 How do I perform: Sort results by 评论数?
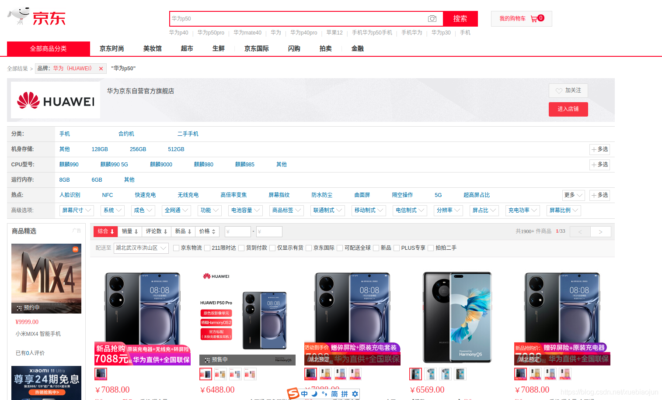[x=156, y=231]
